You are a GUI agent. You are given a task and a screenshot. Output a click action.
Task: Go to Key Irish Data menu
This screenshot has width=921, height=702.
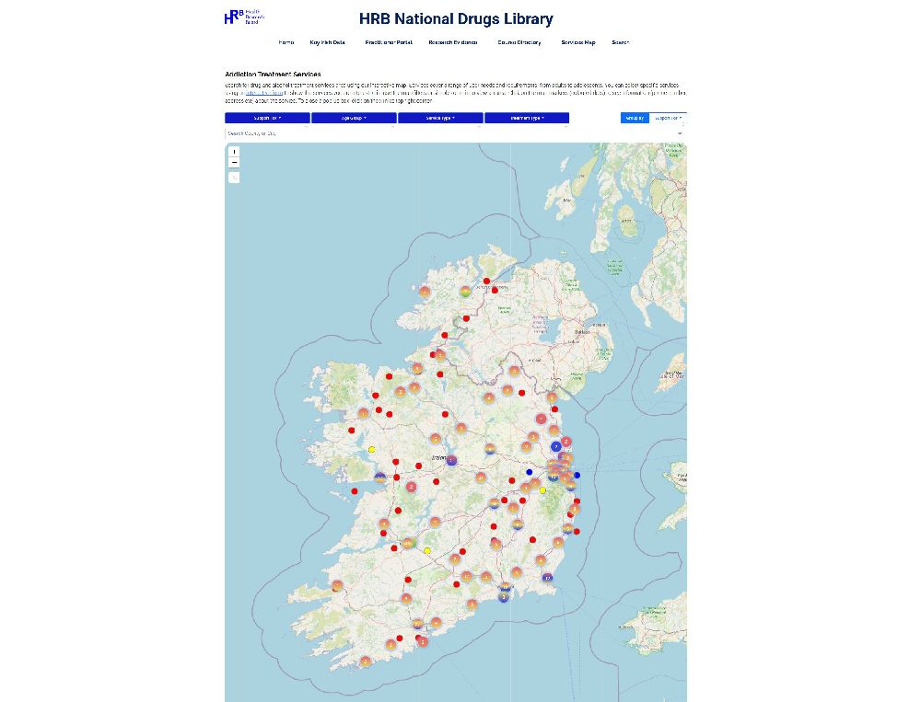click(x=327, y=42)
